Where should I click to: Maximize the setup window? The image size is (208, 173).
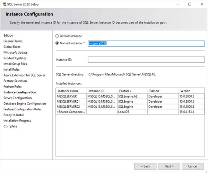pos(190,4)
